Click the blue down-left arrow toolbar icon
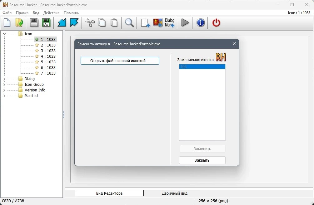The width and height of the screenshot is (314, 205). (x=62, y=22)
